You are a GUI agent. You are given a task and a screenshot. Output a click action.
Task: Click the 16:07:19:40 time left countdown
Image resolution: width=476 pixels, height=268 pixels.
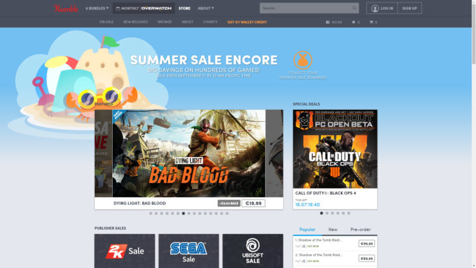tap(307, 205)
